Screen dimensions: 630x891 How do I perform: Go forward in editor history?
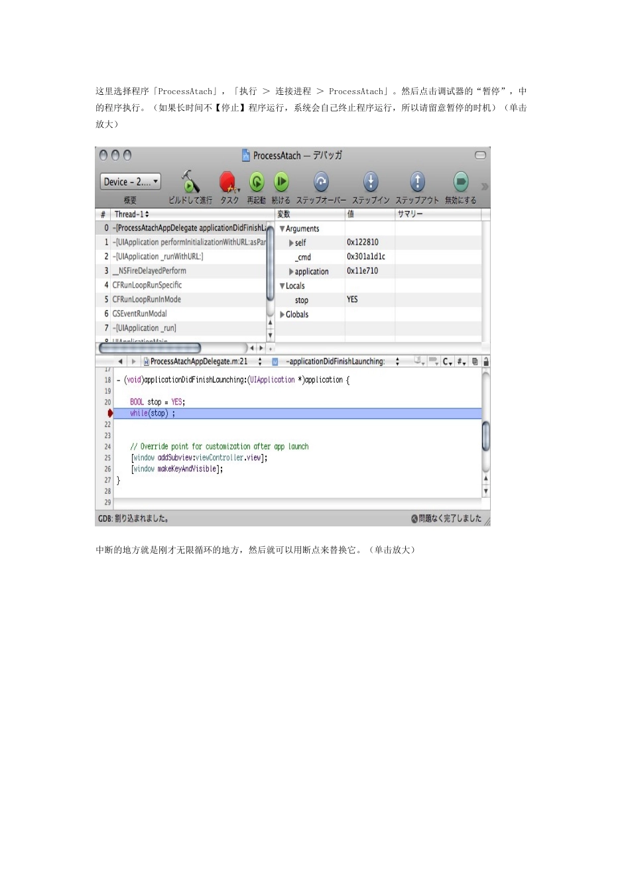point(133,362)
